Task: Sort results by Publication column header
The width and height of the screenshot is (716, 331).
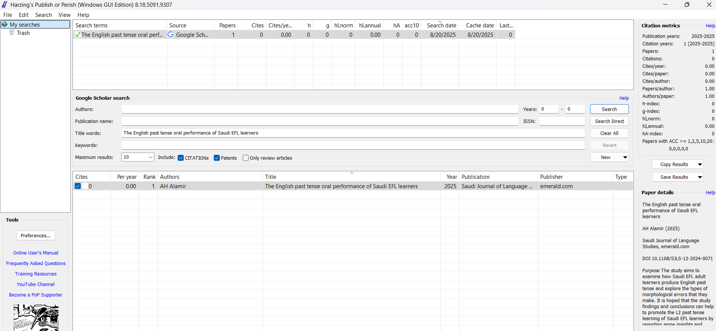Action: (498, 177)
